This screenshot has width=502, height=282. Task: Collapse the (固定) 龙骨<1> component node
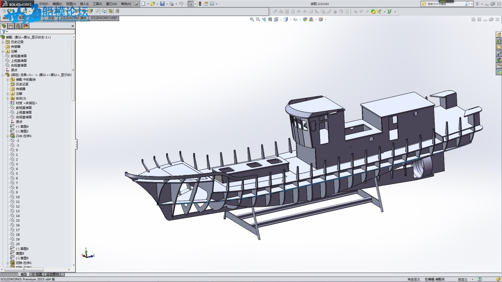click(3, 75)
